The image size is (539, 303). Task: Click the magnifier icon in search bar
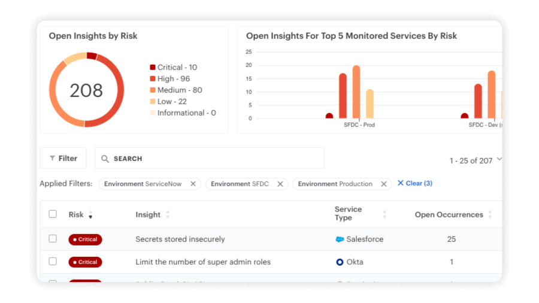pyautogui.click(x=105, y=159)
